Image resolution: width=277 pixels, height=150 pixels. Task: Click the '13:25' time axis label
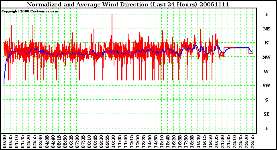point(143,142)
